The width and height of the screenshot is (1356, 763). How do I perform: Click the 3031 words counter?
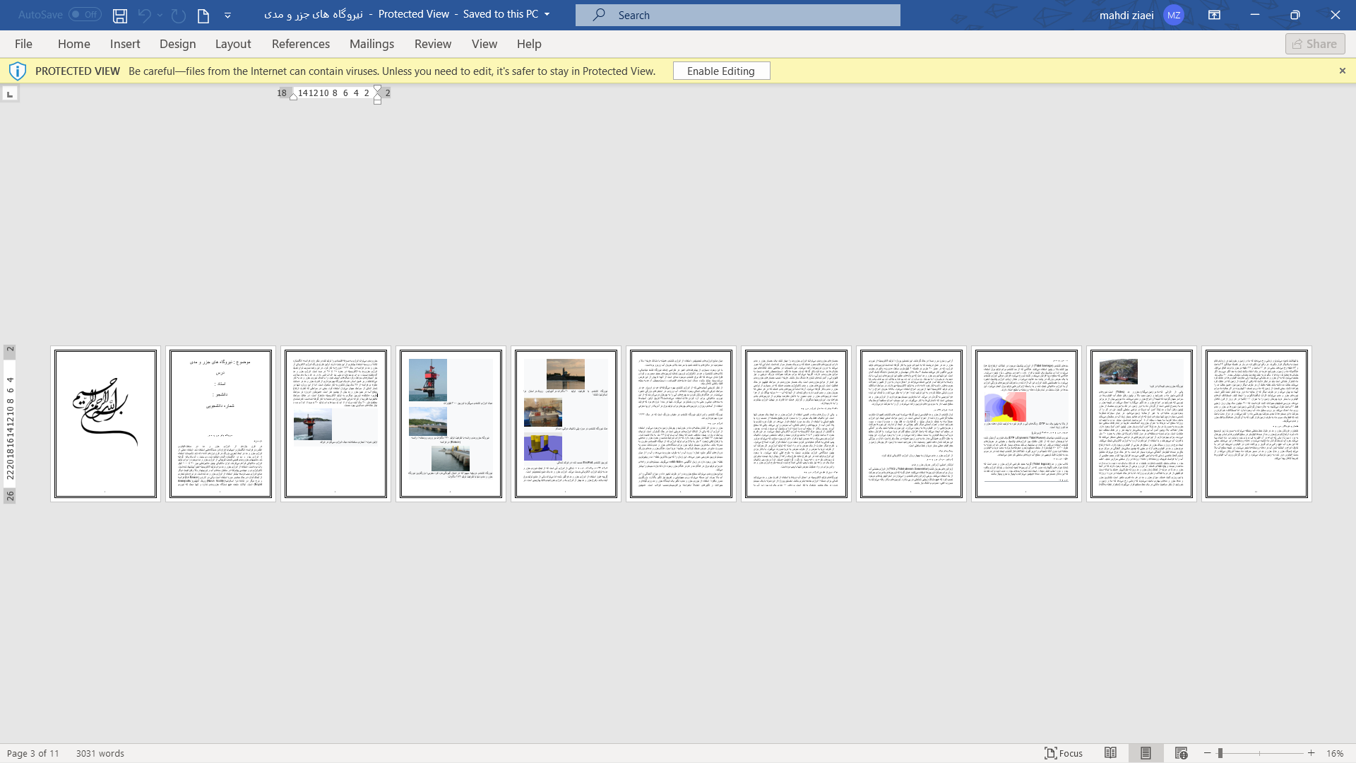[100, 753]
